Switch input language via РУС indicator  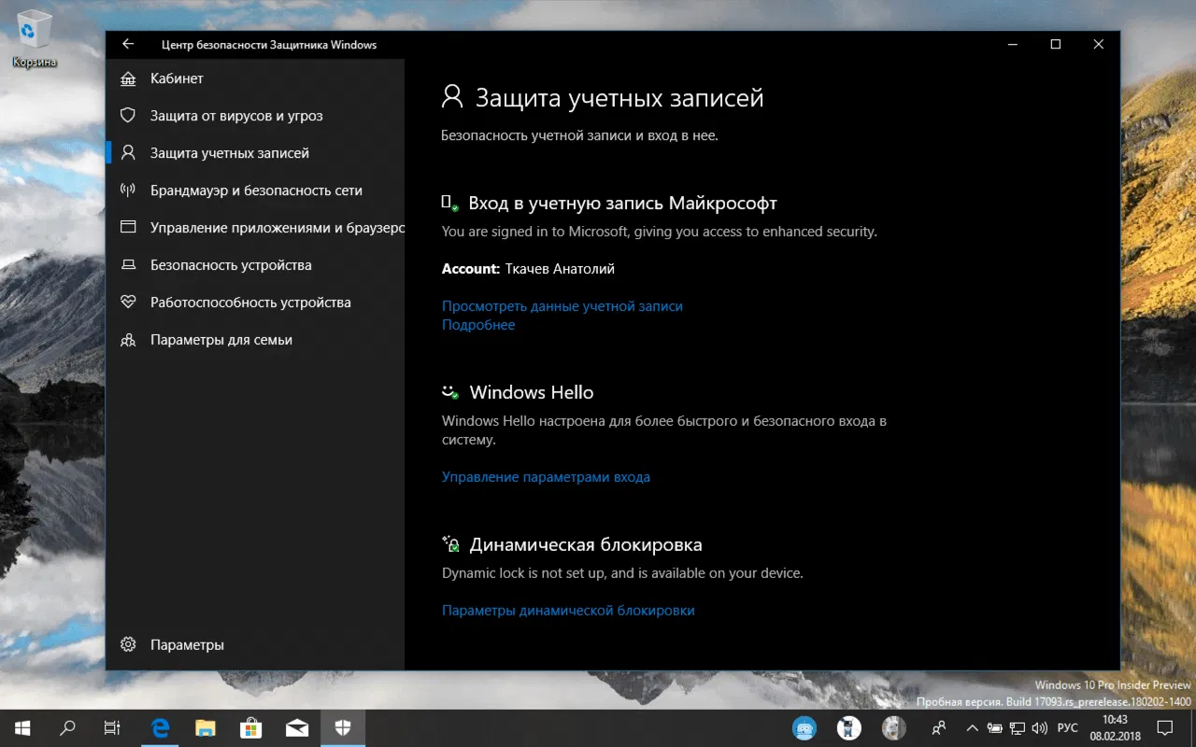point(1067,727)
